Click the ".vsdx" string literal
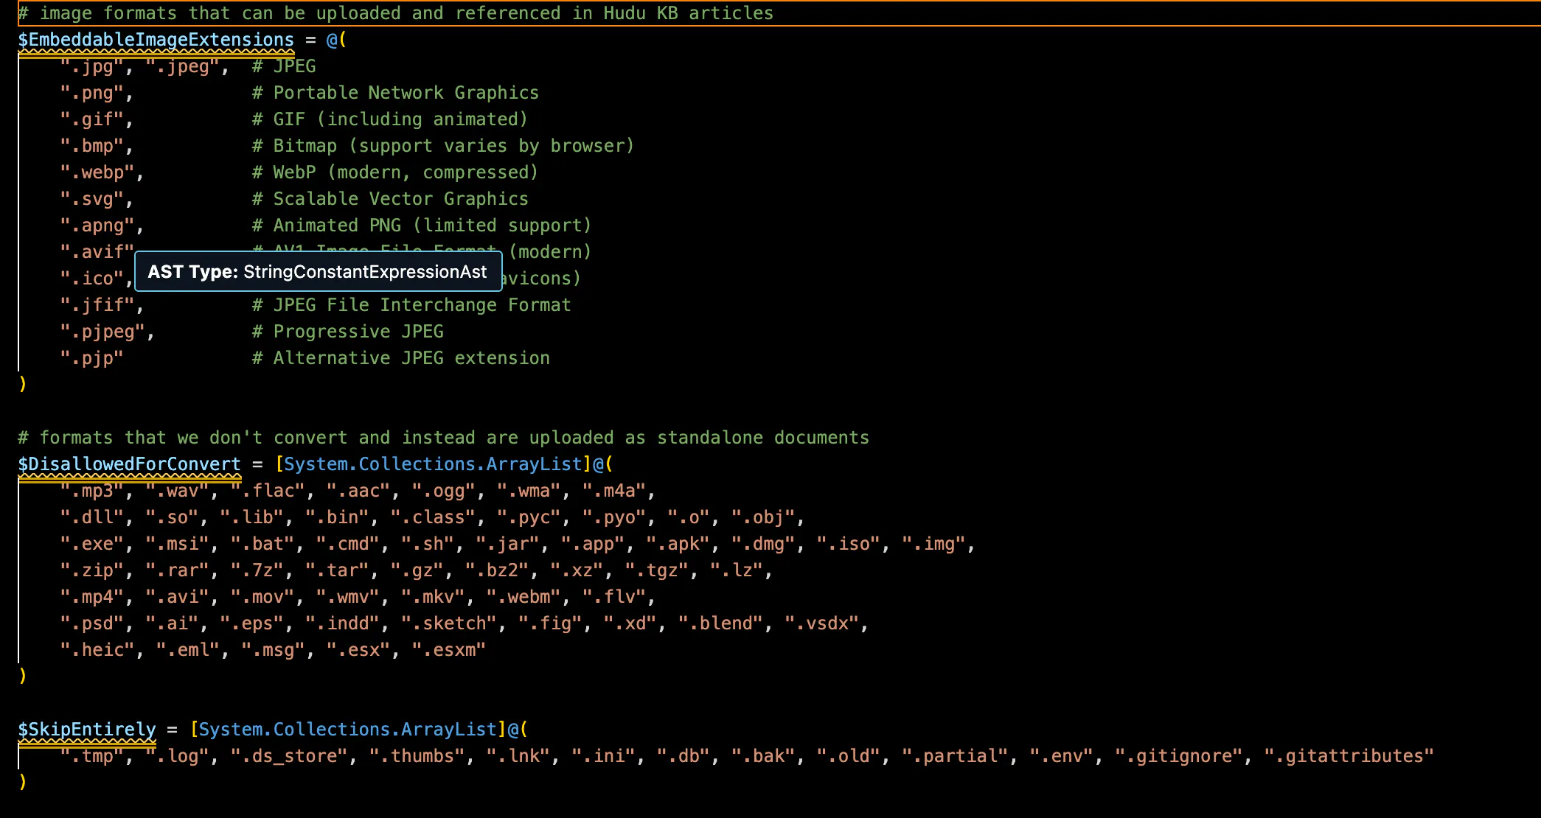This screenshot has height=818, width=1541. click(x=822, y=623)
